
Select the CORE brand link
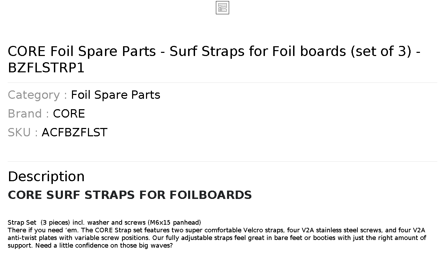pos(69,114)
